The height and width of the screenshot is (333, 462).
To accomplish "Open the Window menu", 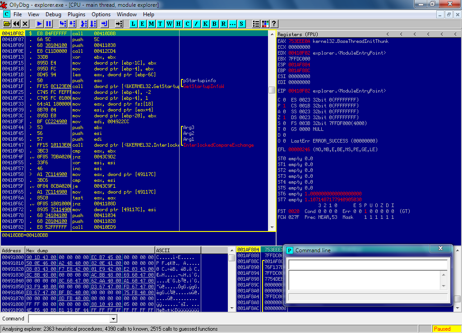I will pyautogui.click(x=127, y=14).
